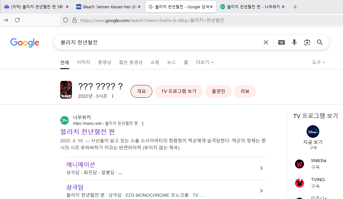Select the 출연진 chip
Image resolution: width=343 pixels, height=199 pixels.
218,91
